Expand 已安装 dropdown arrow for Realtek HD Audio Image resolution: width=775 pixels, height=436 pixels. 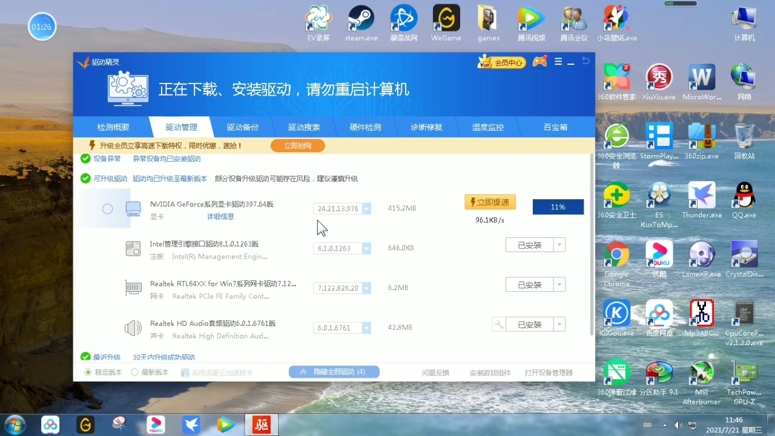[x=559, y=325]
